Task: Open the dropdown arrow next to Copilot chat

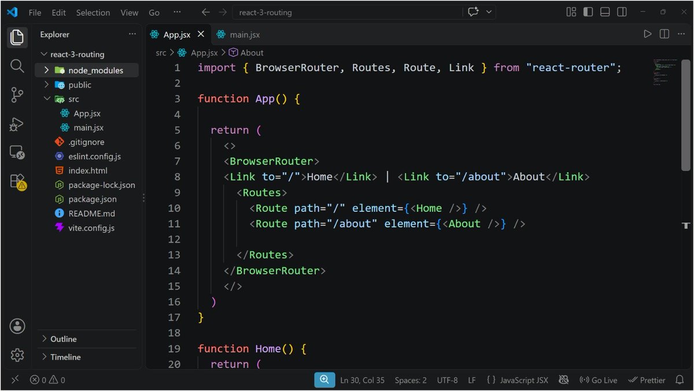Action: 489,12
